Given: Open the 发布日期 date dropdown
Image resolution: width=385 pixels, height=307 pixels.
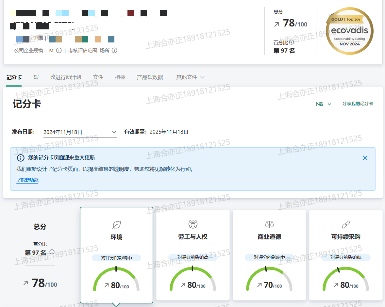Looking at the screenshot, I should 80,132.
